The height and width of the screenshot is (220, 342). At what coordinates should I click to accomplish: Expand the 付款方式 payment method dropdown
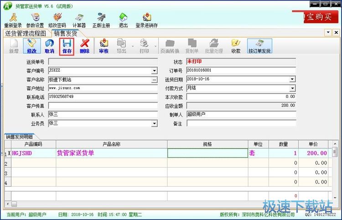[292, 88]
